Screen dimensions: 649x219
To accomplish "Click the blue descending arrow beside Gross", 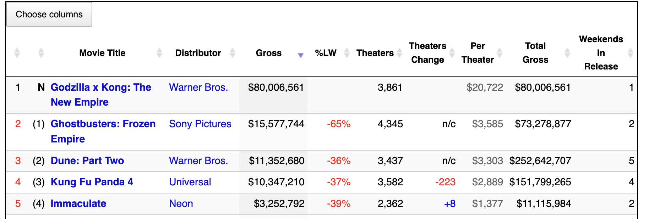I will [x=301, y=55].
